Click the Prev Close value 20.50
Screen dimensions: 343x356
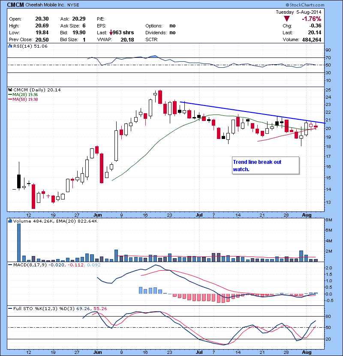click(42, 40)
